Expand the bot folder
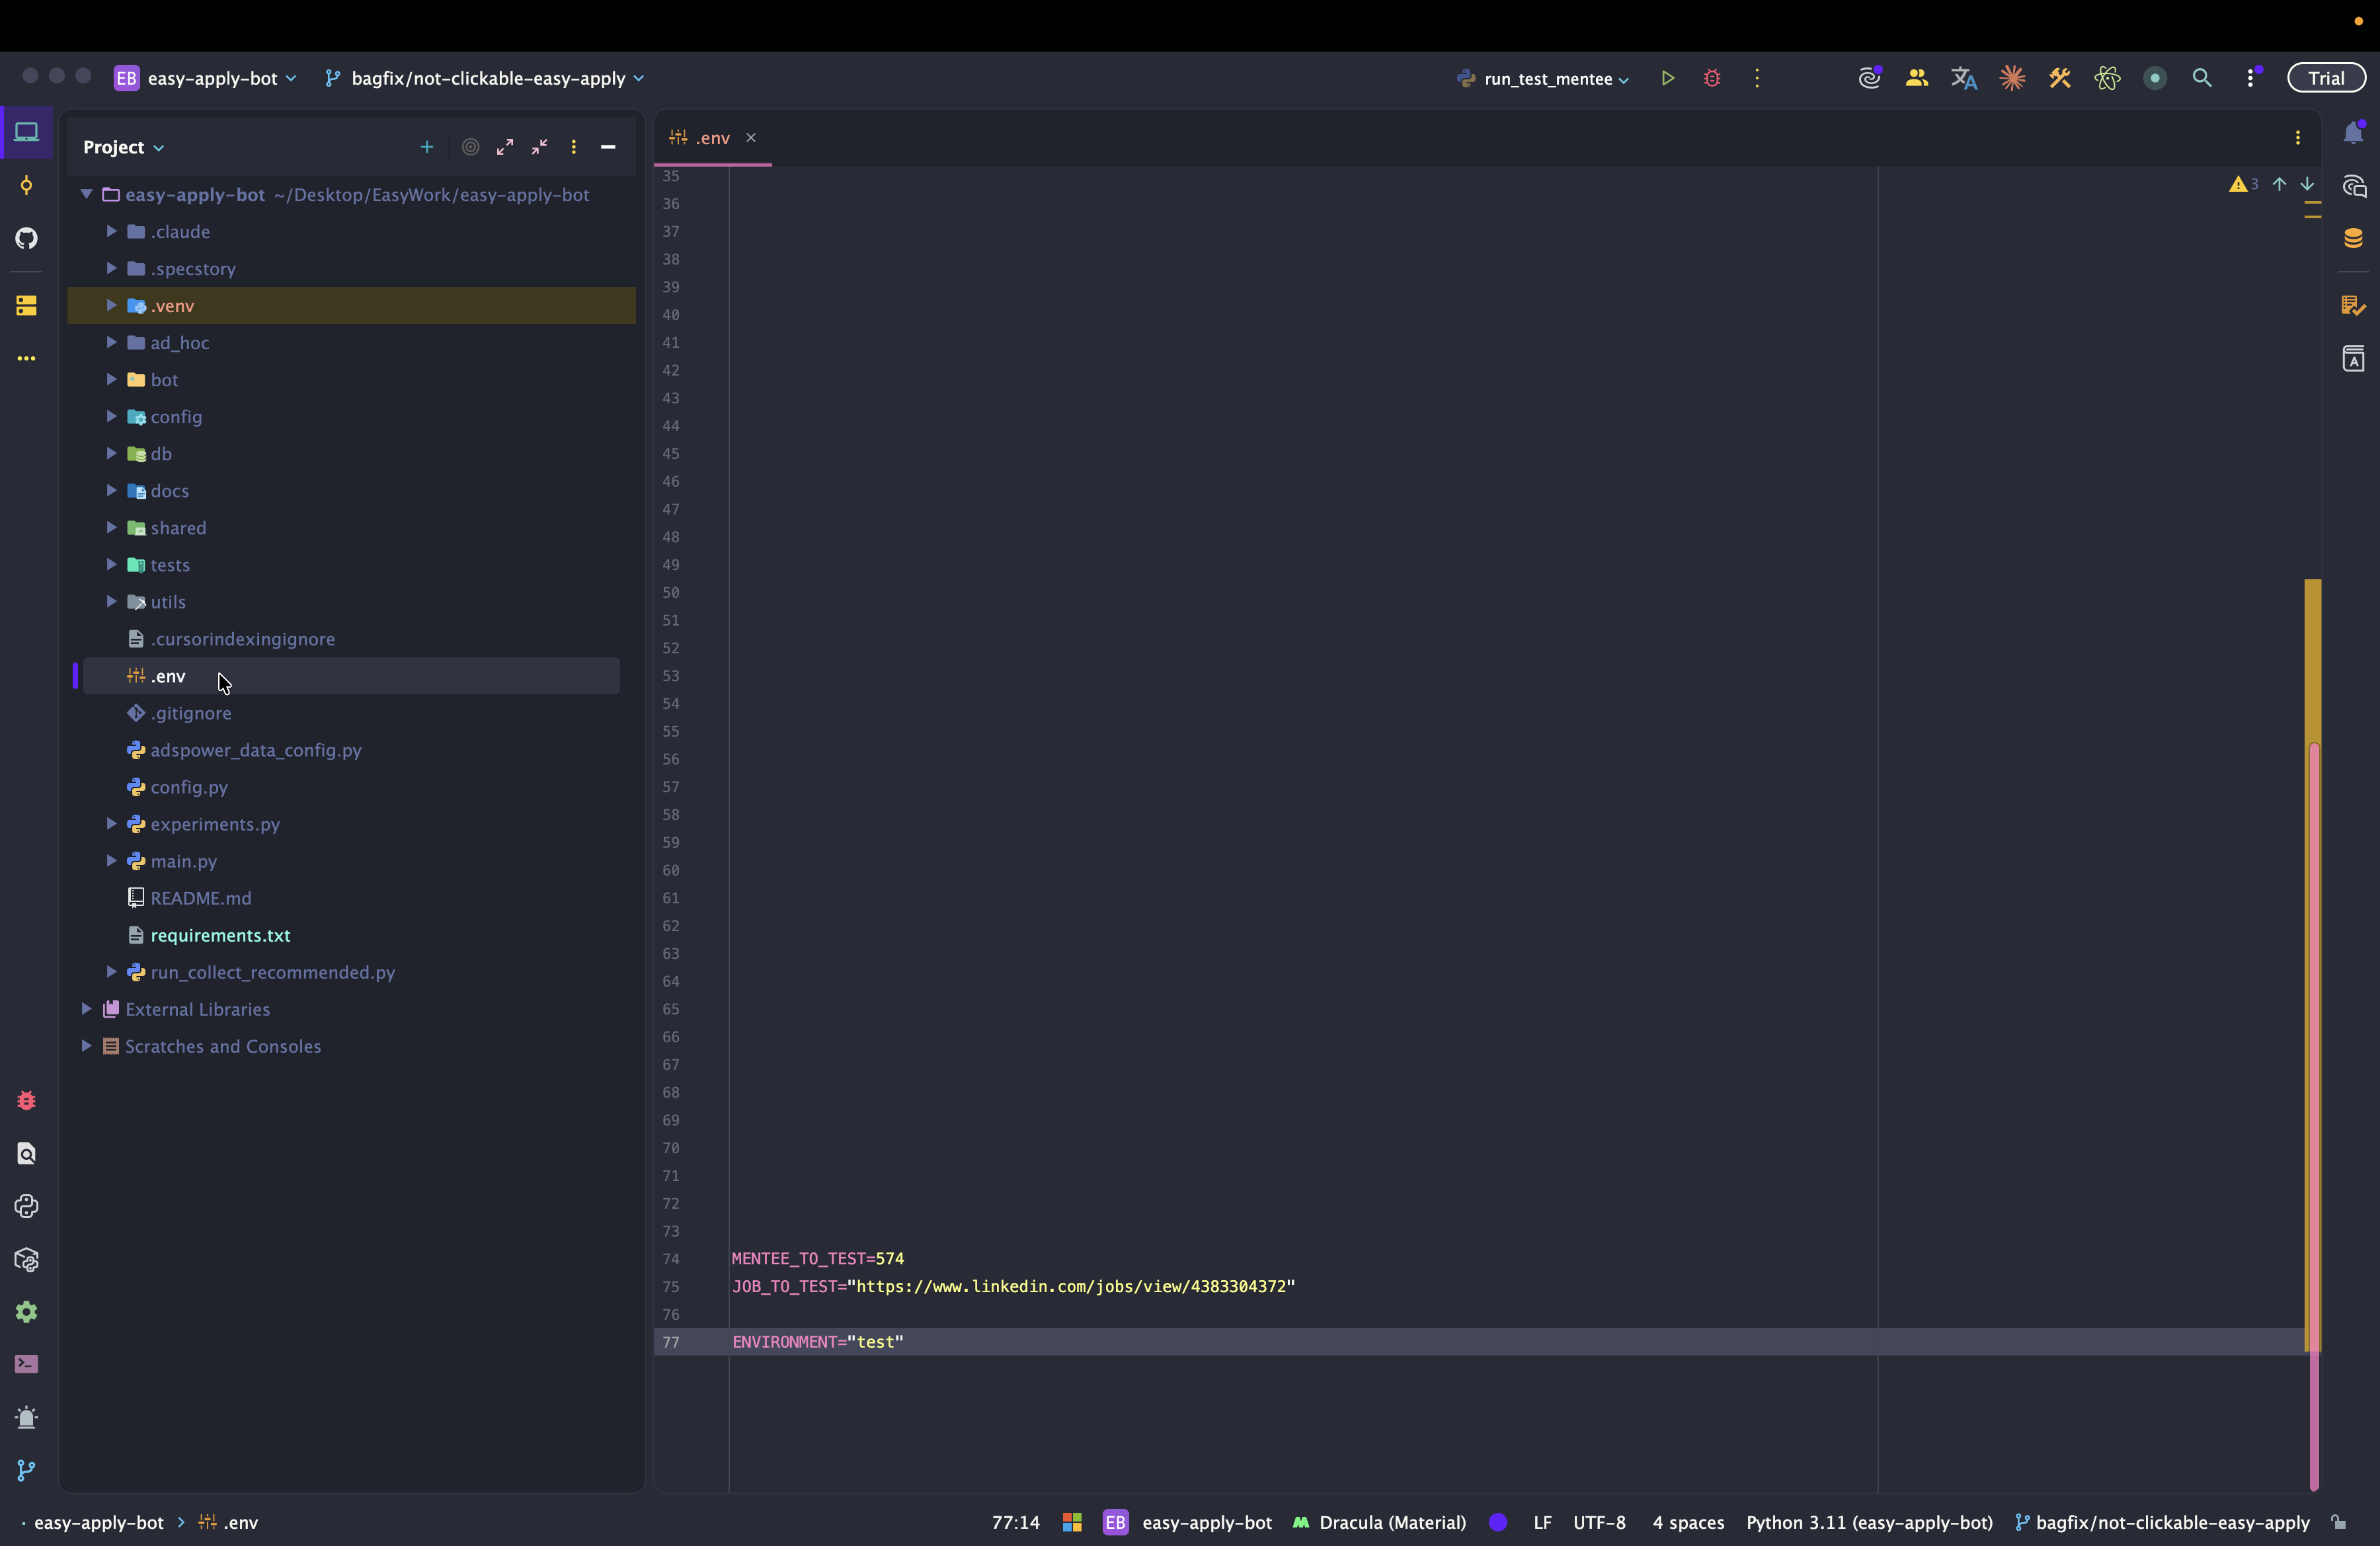The width and height of the screenshot is (2380, 1546). click(x=112, y=380)
